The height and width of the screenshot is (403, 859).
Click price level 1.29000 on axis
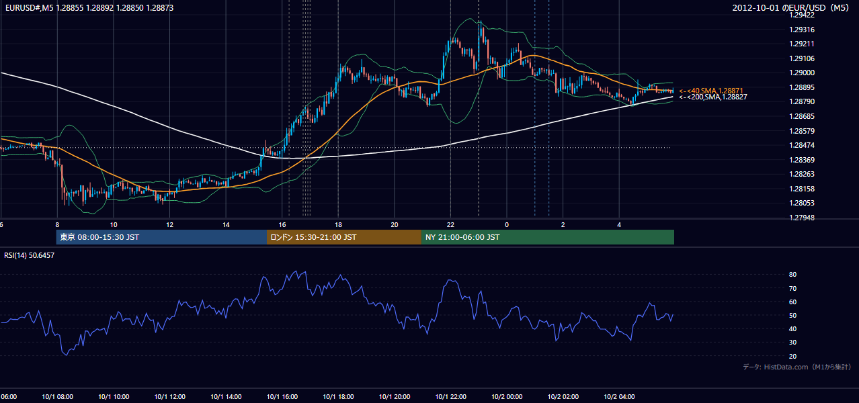802,73
